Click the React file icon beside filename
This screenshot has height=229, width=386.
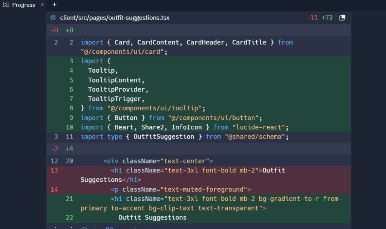click(x=53, y=18)
